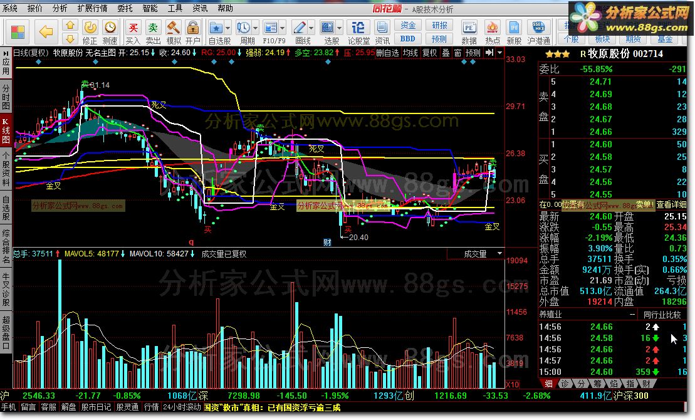Screen dimensions: 695x420
Task: Click the 测速 clock icon
Action: tap(110, 32)
